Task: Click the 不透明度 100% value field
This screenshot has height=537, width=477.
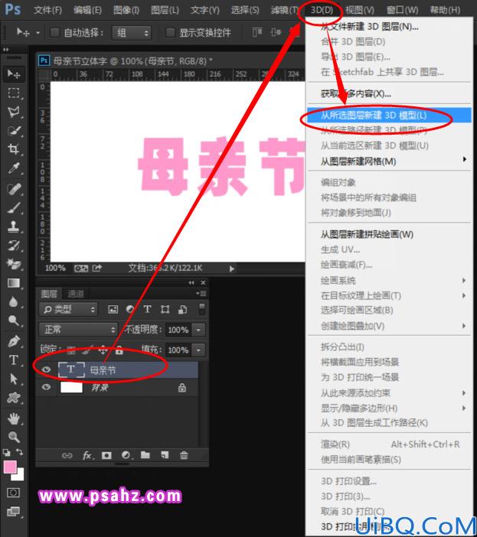Action: [178, 330]
